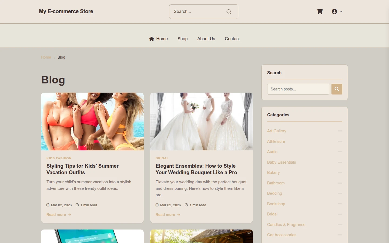
Task: Click the Home breadcrumb link
Action: [46, 57]
